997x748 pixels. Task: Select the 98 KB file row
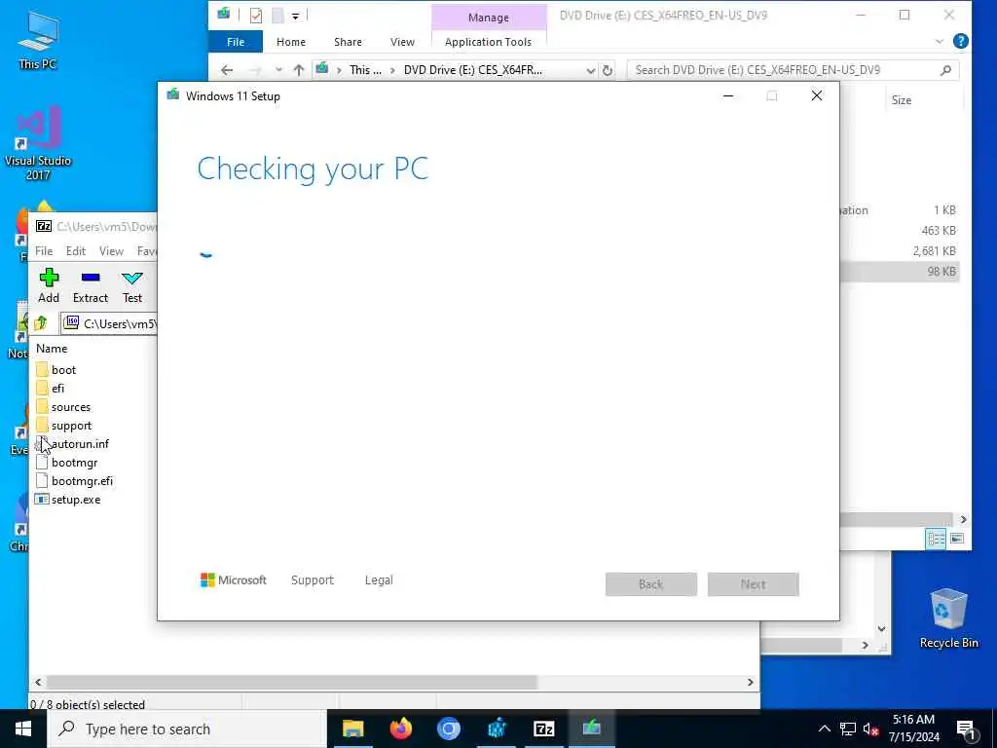pos(899,271)
